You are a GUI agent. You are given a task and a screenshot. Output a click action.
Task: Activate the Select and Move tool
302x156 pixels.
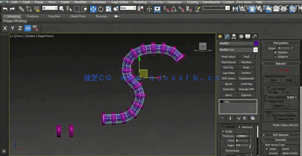point(93,9)
